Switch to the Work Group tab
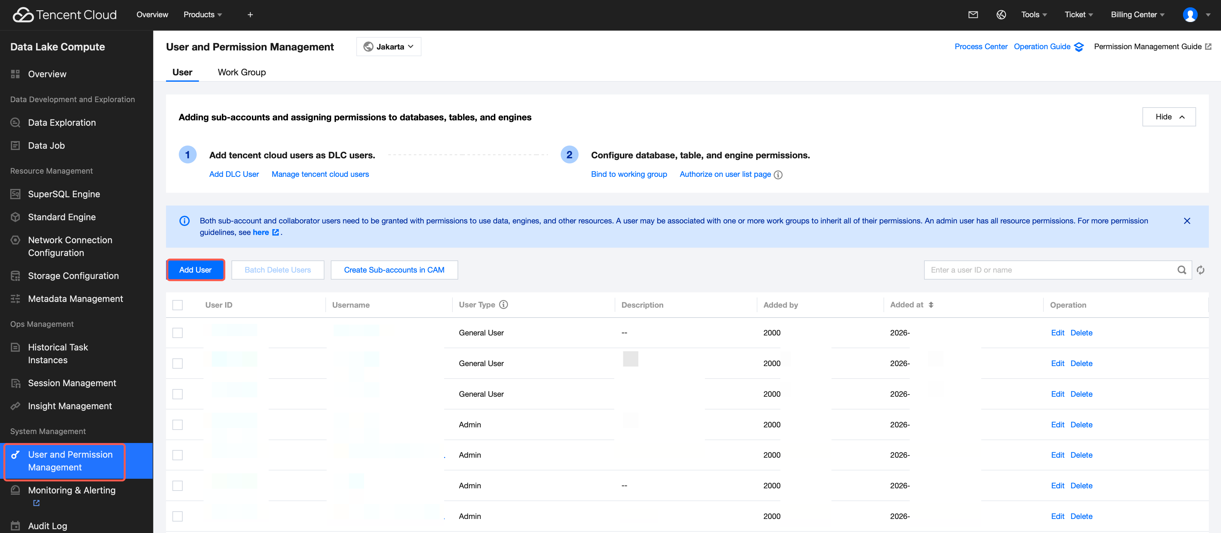1221x533 pixels. [241, 72]
